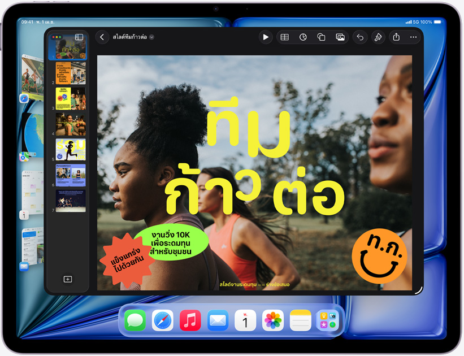Open the More options ellipsis menu

point(412,37)
